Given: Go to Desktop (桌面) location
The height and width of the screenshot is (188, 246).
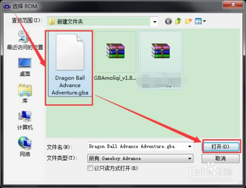Looking at the screenshot, I should (x=25, y=67).
